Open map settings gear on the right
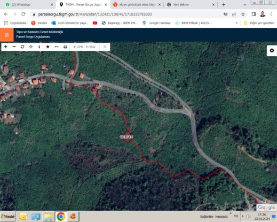Image resolution: width=277 pixels, height=222 pixels. tap(272, 51)
